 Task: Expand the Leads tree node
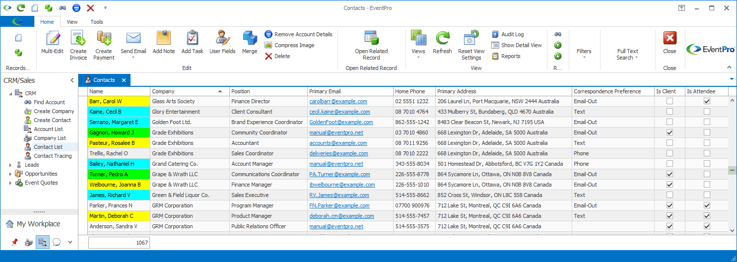[x=11, y=165]
